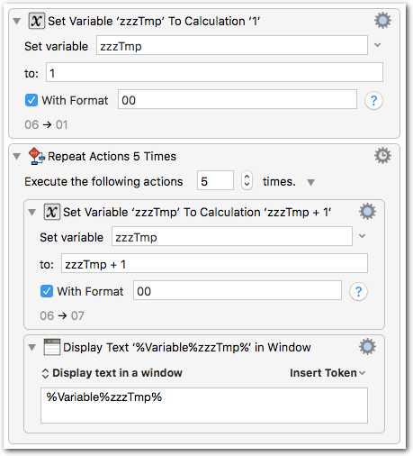413x456 pixels.
Task: Click the repeat count stepper arrows
Action: pos(247,181)
